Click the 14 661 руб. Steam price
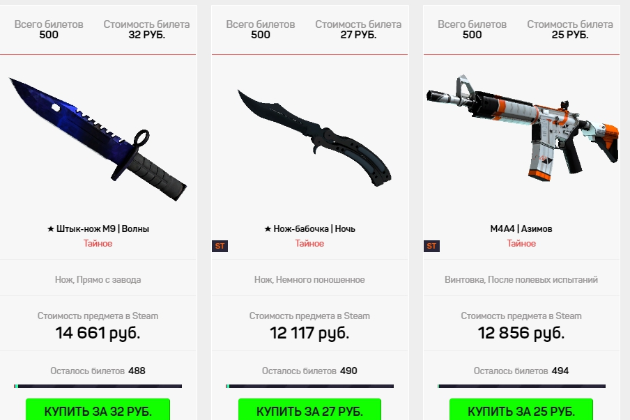The image size is (630, 420). [98, 333]
